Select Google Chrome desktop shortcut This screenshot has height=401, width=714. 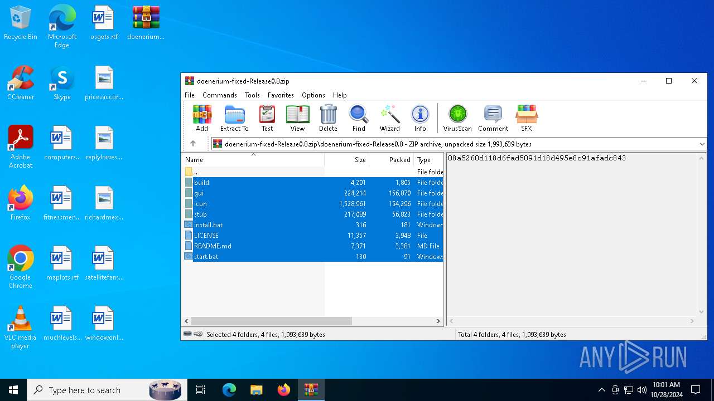(x=21, y=267)
